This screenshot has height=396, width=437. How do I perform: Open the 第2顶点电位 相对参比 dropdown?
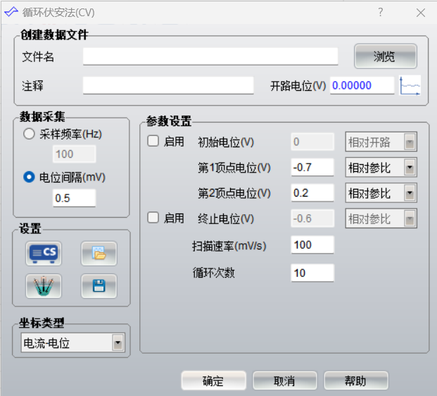[381, 193]
